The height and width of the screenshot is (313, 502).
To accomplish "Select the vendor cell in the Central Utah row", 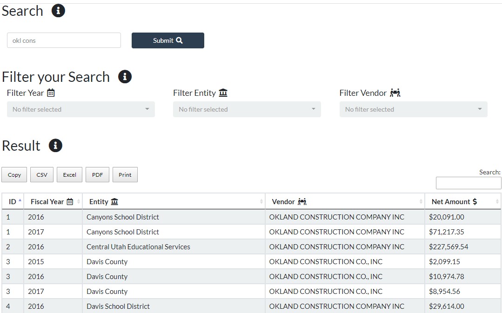I will [345, 247].
